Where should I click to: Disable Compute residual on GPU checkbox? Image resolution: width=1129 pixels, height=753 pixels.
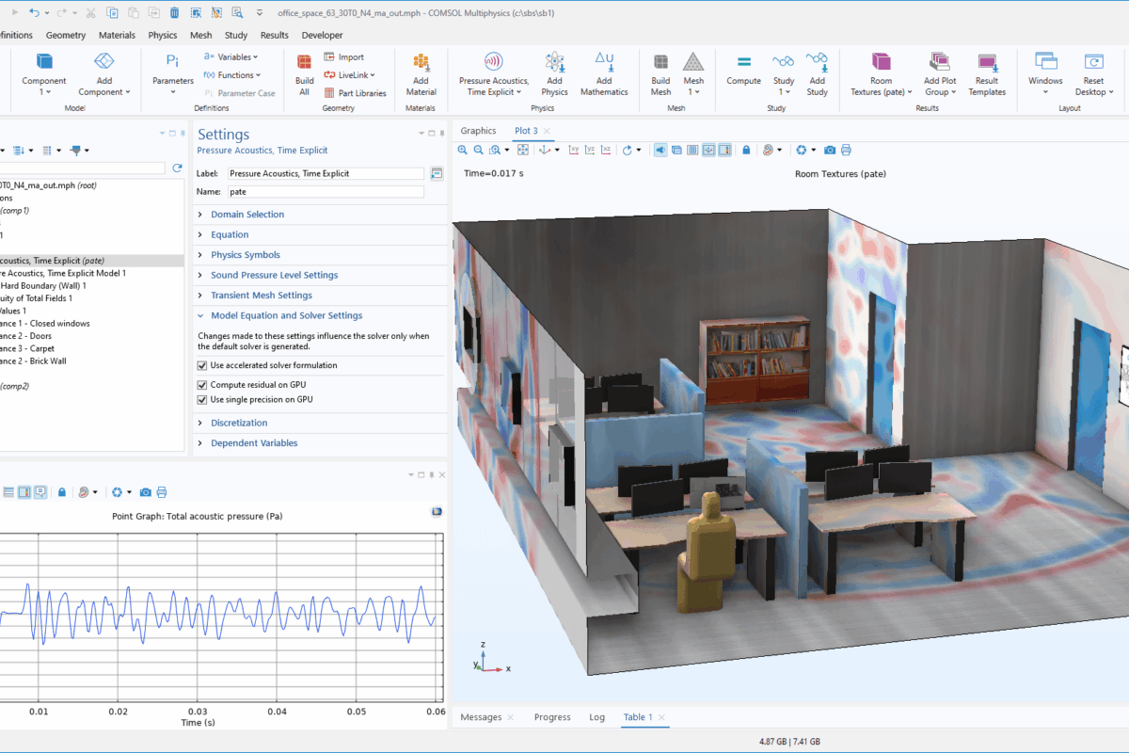[202, 385]
